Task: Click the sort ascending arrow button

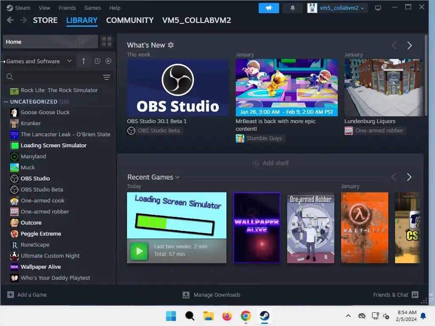Action: (84, 61)
